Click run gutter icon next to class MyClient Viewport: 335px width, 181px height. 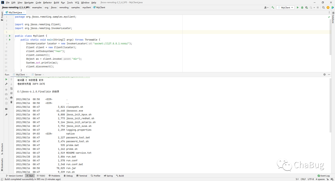[10, 36]
